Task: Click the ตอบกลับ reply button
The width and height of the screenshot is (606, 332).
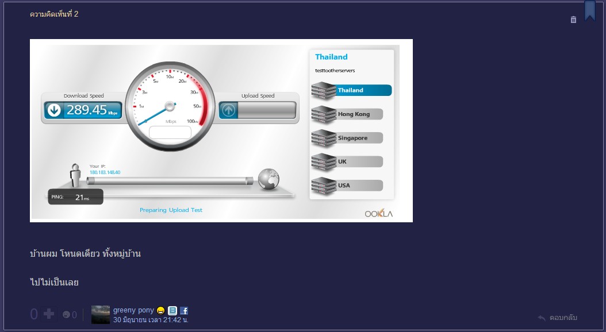Action: [557, 318]
